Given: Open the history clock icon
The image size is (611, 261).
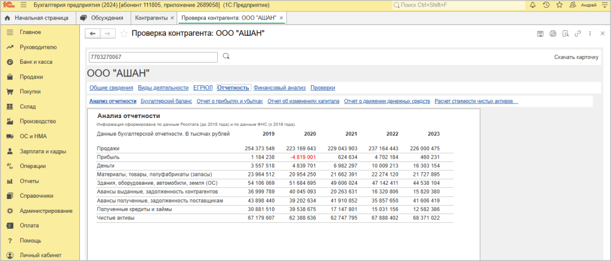Looking at the screenshot, I should coord(546,5).
